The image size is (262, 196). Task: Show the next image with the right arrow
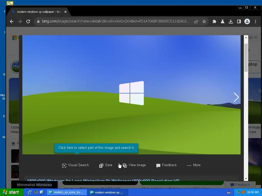(236, 97)
